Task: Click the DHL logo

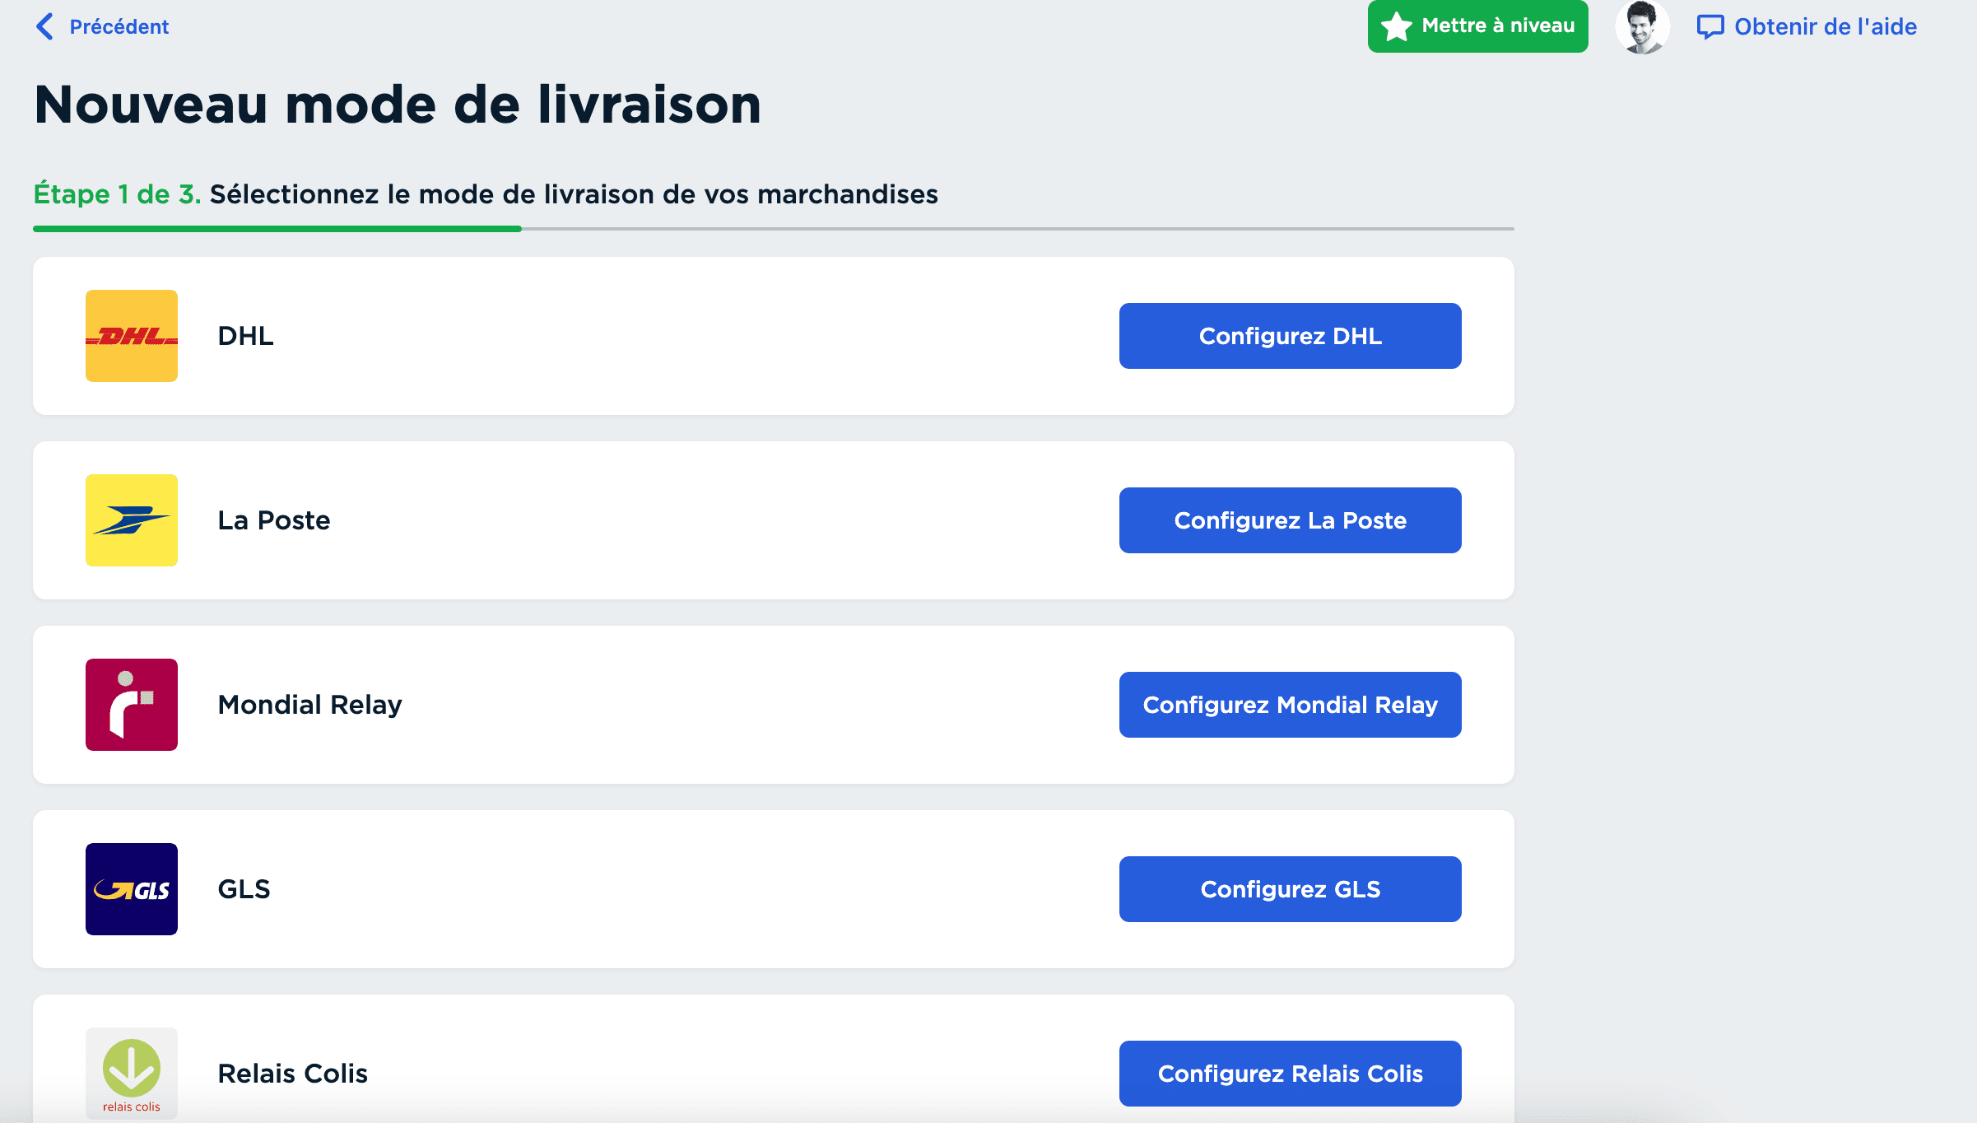Action: [132, 336]
